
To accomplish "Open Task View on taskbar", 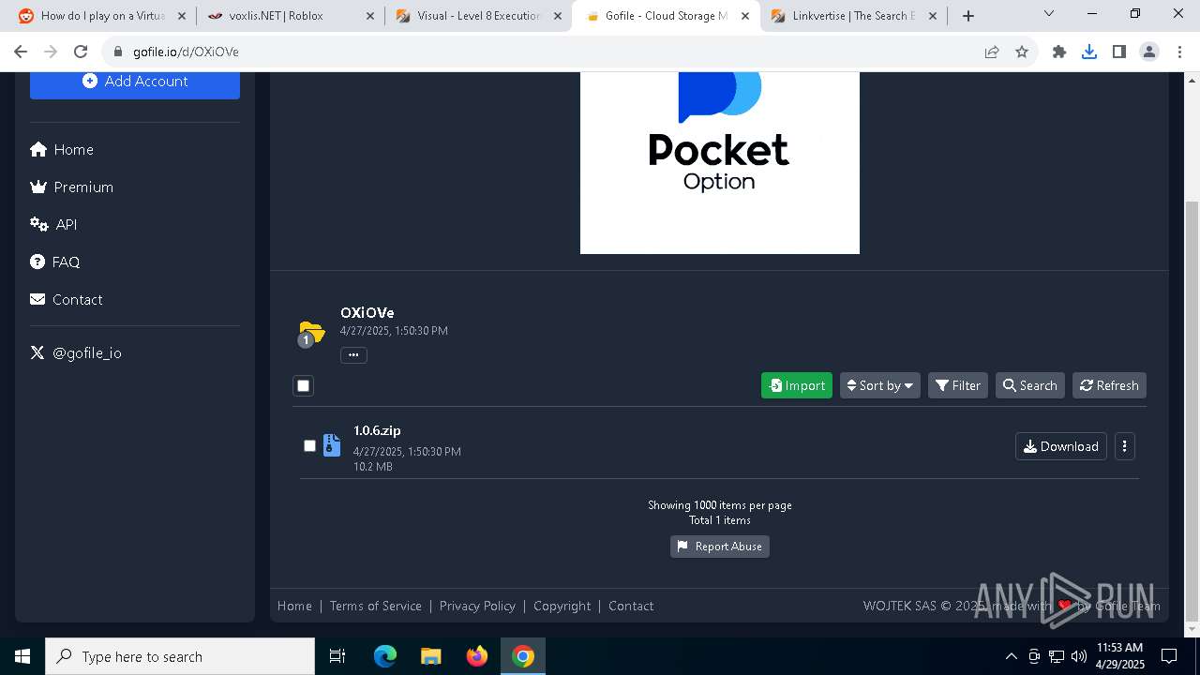I will (337, 656).
